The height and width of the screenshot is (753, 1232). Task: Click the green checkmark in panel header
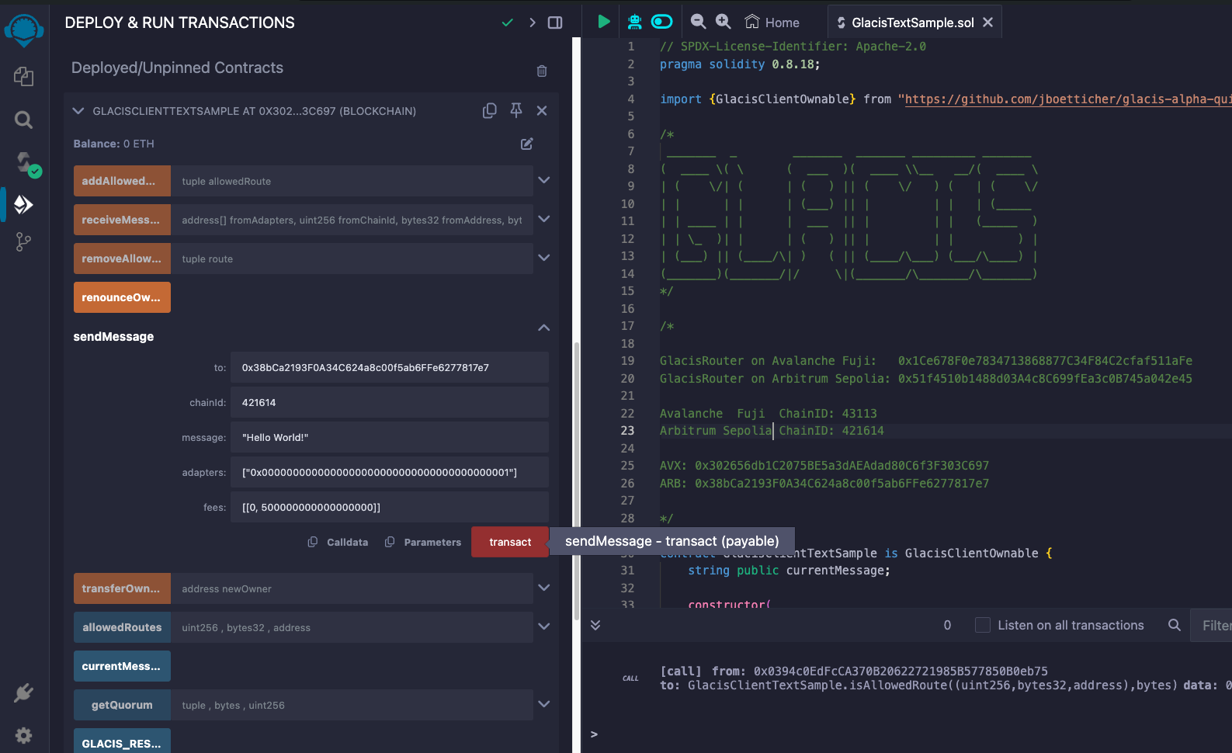point(507,23)
